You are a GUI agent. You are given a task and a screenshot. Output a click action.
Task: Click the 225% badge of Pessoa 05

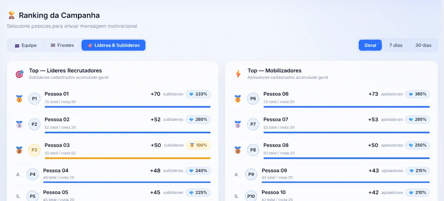click(198, 193)
